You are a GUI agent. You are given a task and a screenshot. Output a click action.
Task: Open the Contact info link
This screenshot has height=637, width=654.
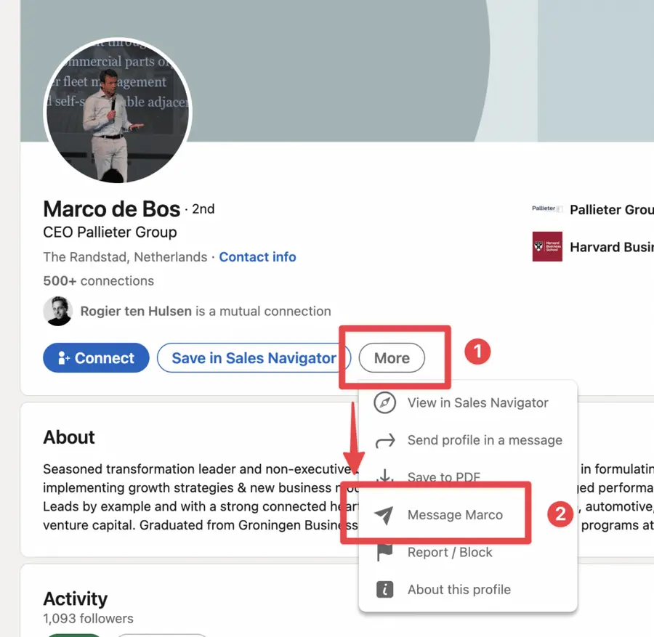(x=257, y=256)
